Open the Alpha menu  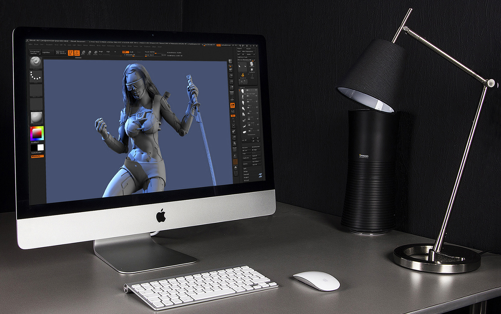point(30,44)
